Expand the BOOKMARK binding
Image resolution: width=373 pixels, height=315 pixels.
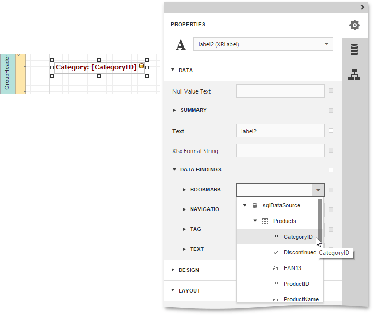(184, 190)
